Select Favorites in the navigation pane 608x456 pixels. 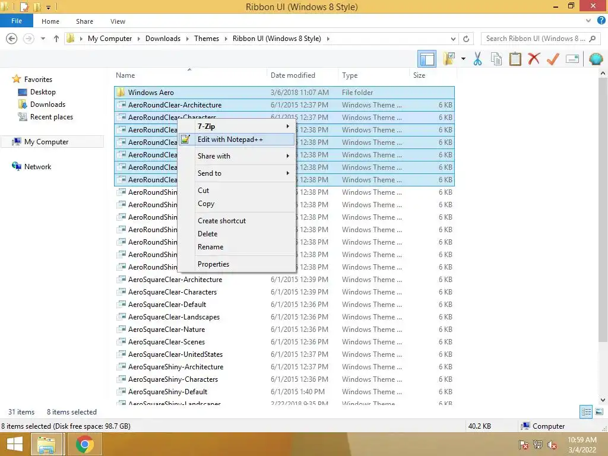[37, 79]
